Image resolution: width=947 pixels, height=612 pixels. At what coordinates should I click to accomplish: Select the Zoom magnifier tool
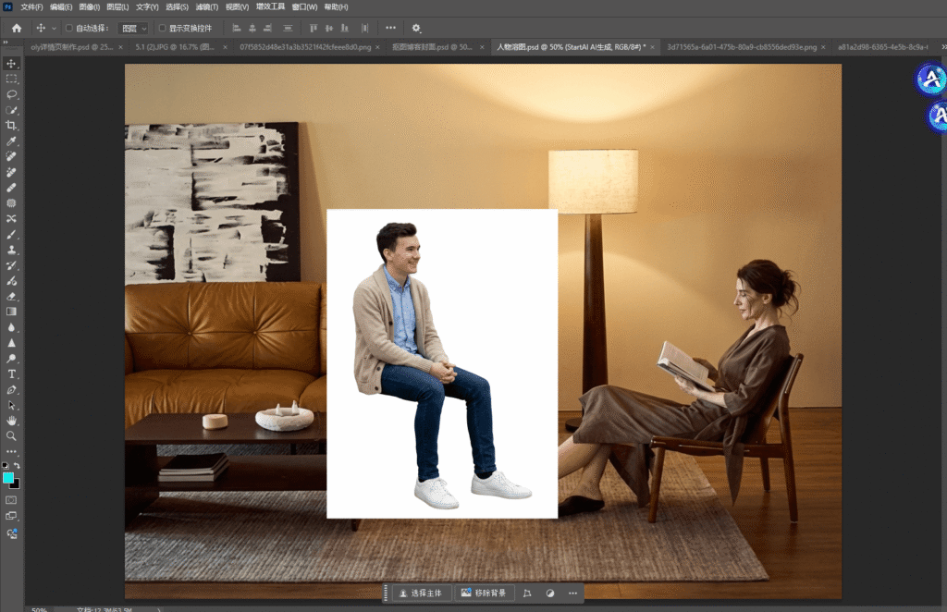tap(11, 435)
